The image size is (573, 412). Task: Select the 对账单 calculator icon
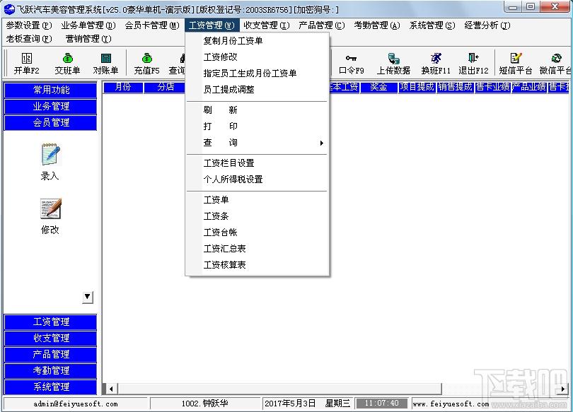[x=105, y=59]
